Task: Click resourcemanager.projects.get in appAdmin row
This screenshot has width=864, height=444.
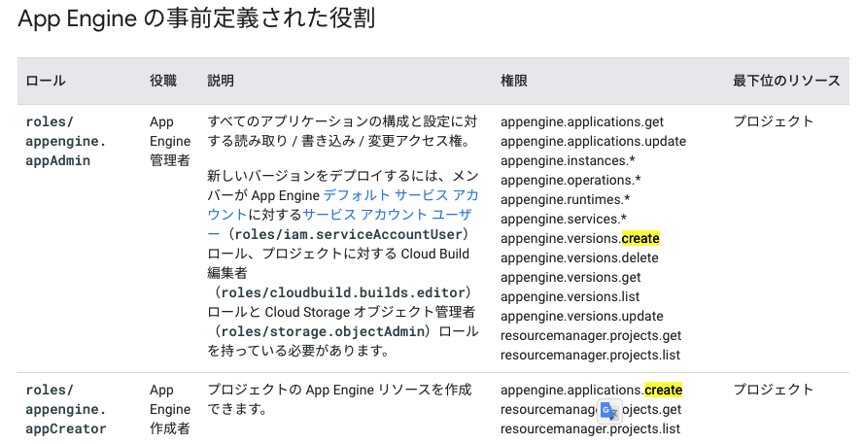Action: 591,335
